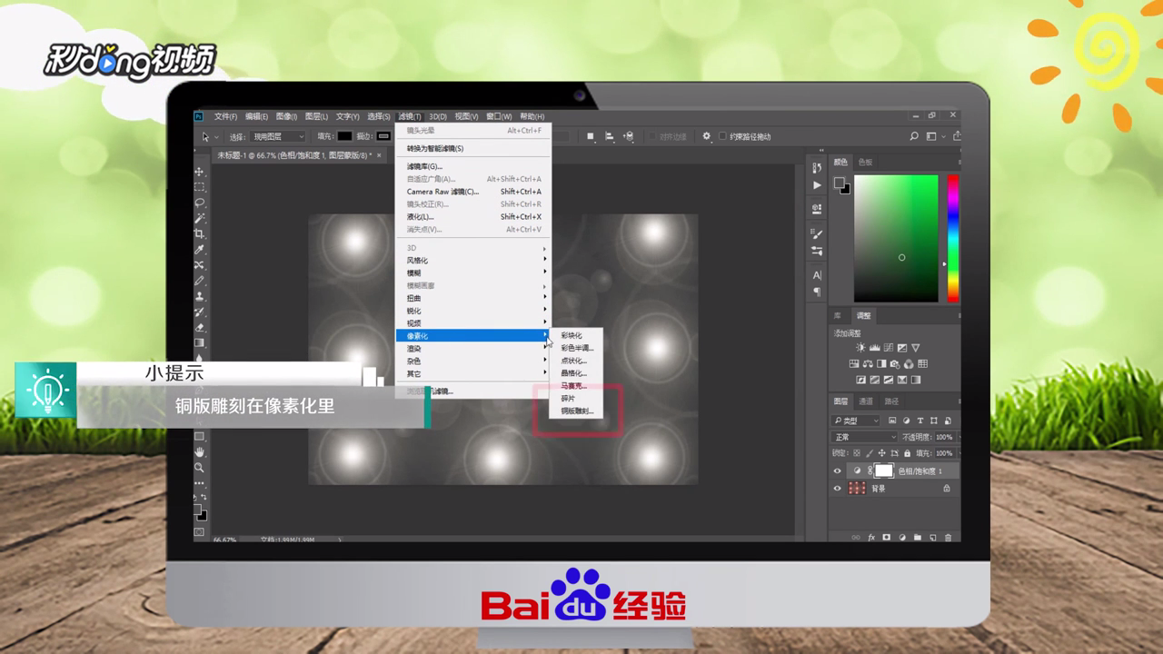Screen dimensions: 1163x654
Task: Add an Invert adjustment
Action: pos(860,380)
